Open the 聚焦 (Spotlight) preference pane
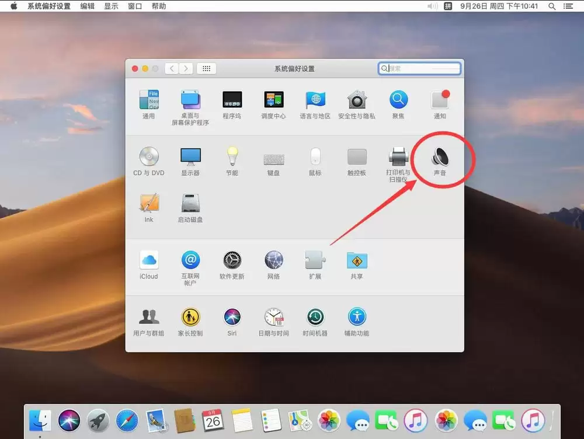 (x=398, y=104)
